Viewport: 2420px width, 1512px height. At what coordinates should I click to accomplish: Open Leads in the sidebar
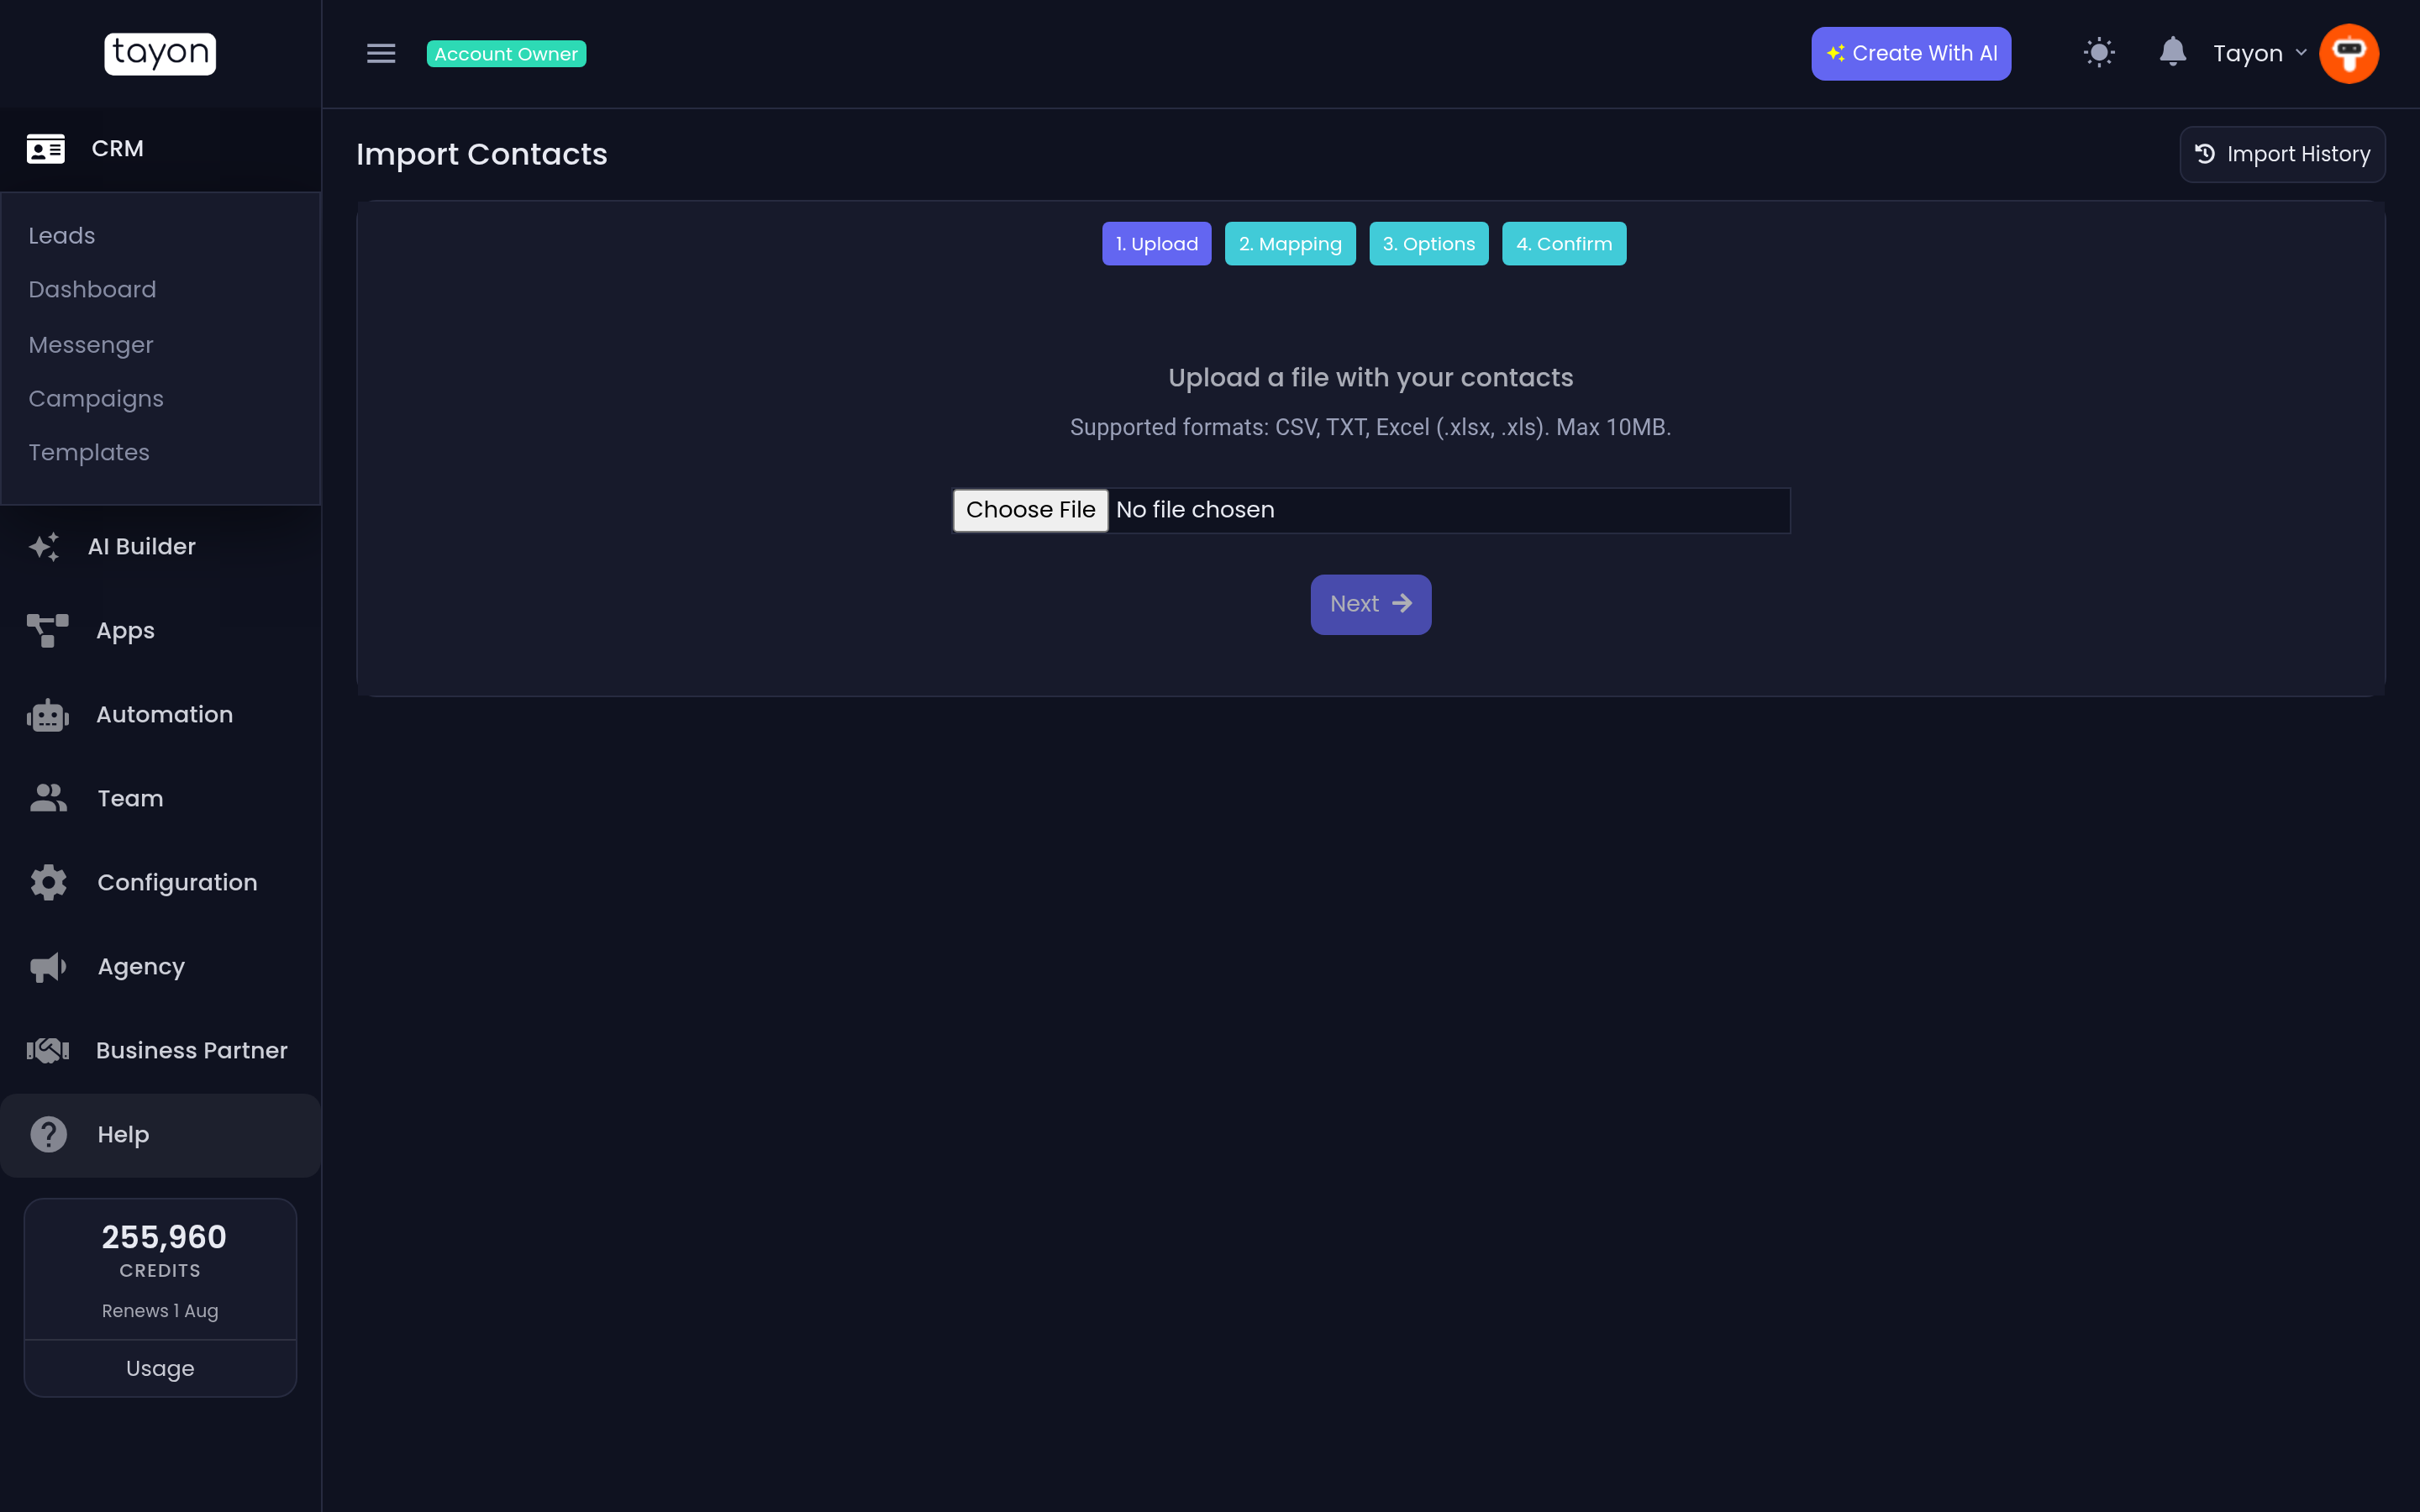click(x=62, y=236)
